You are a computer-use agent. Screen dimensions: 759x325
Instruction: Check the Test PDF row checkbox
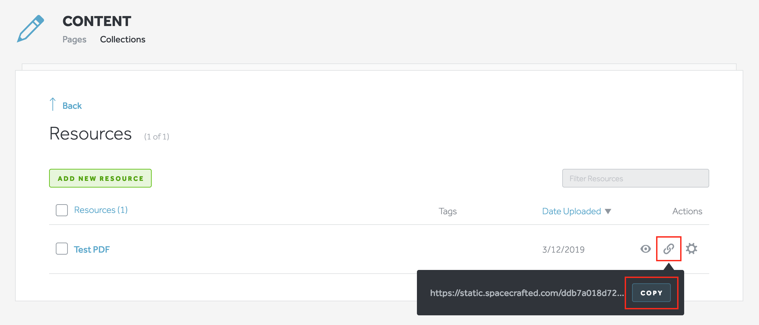click(x=61, y=249)
